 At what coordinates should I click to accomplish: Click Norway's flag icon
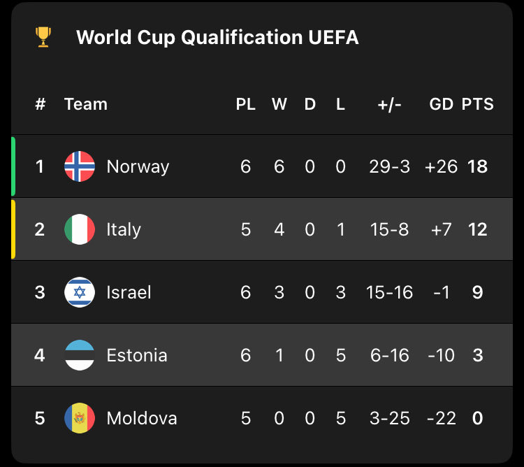(x=80, y=166)
